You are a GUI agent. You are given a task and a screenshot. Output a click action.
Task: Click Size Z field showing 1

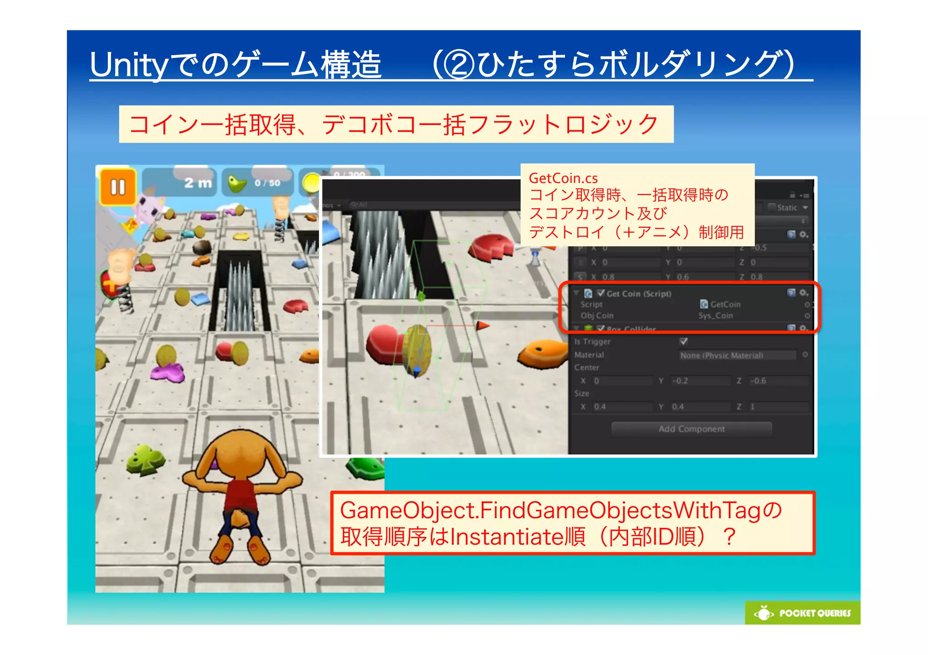tap(778, 407)
